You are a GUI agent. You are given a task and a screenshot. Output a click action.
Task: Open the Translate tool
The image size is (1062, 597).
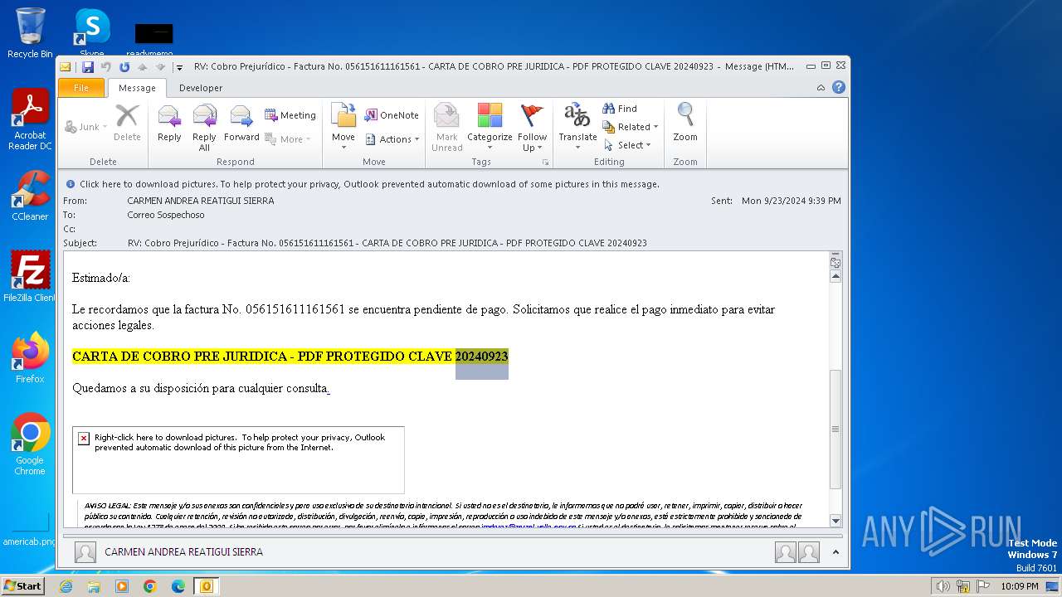(x=577, y=128)
